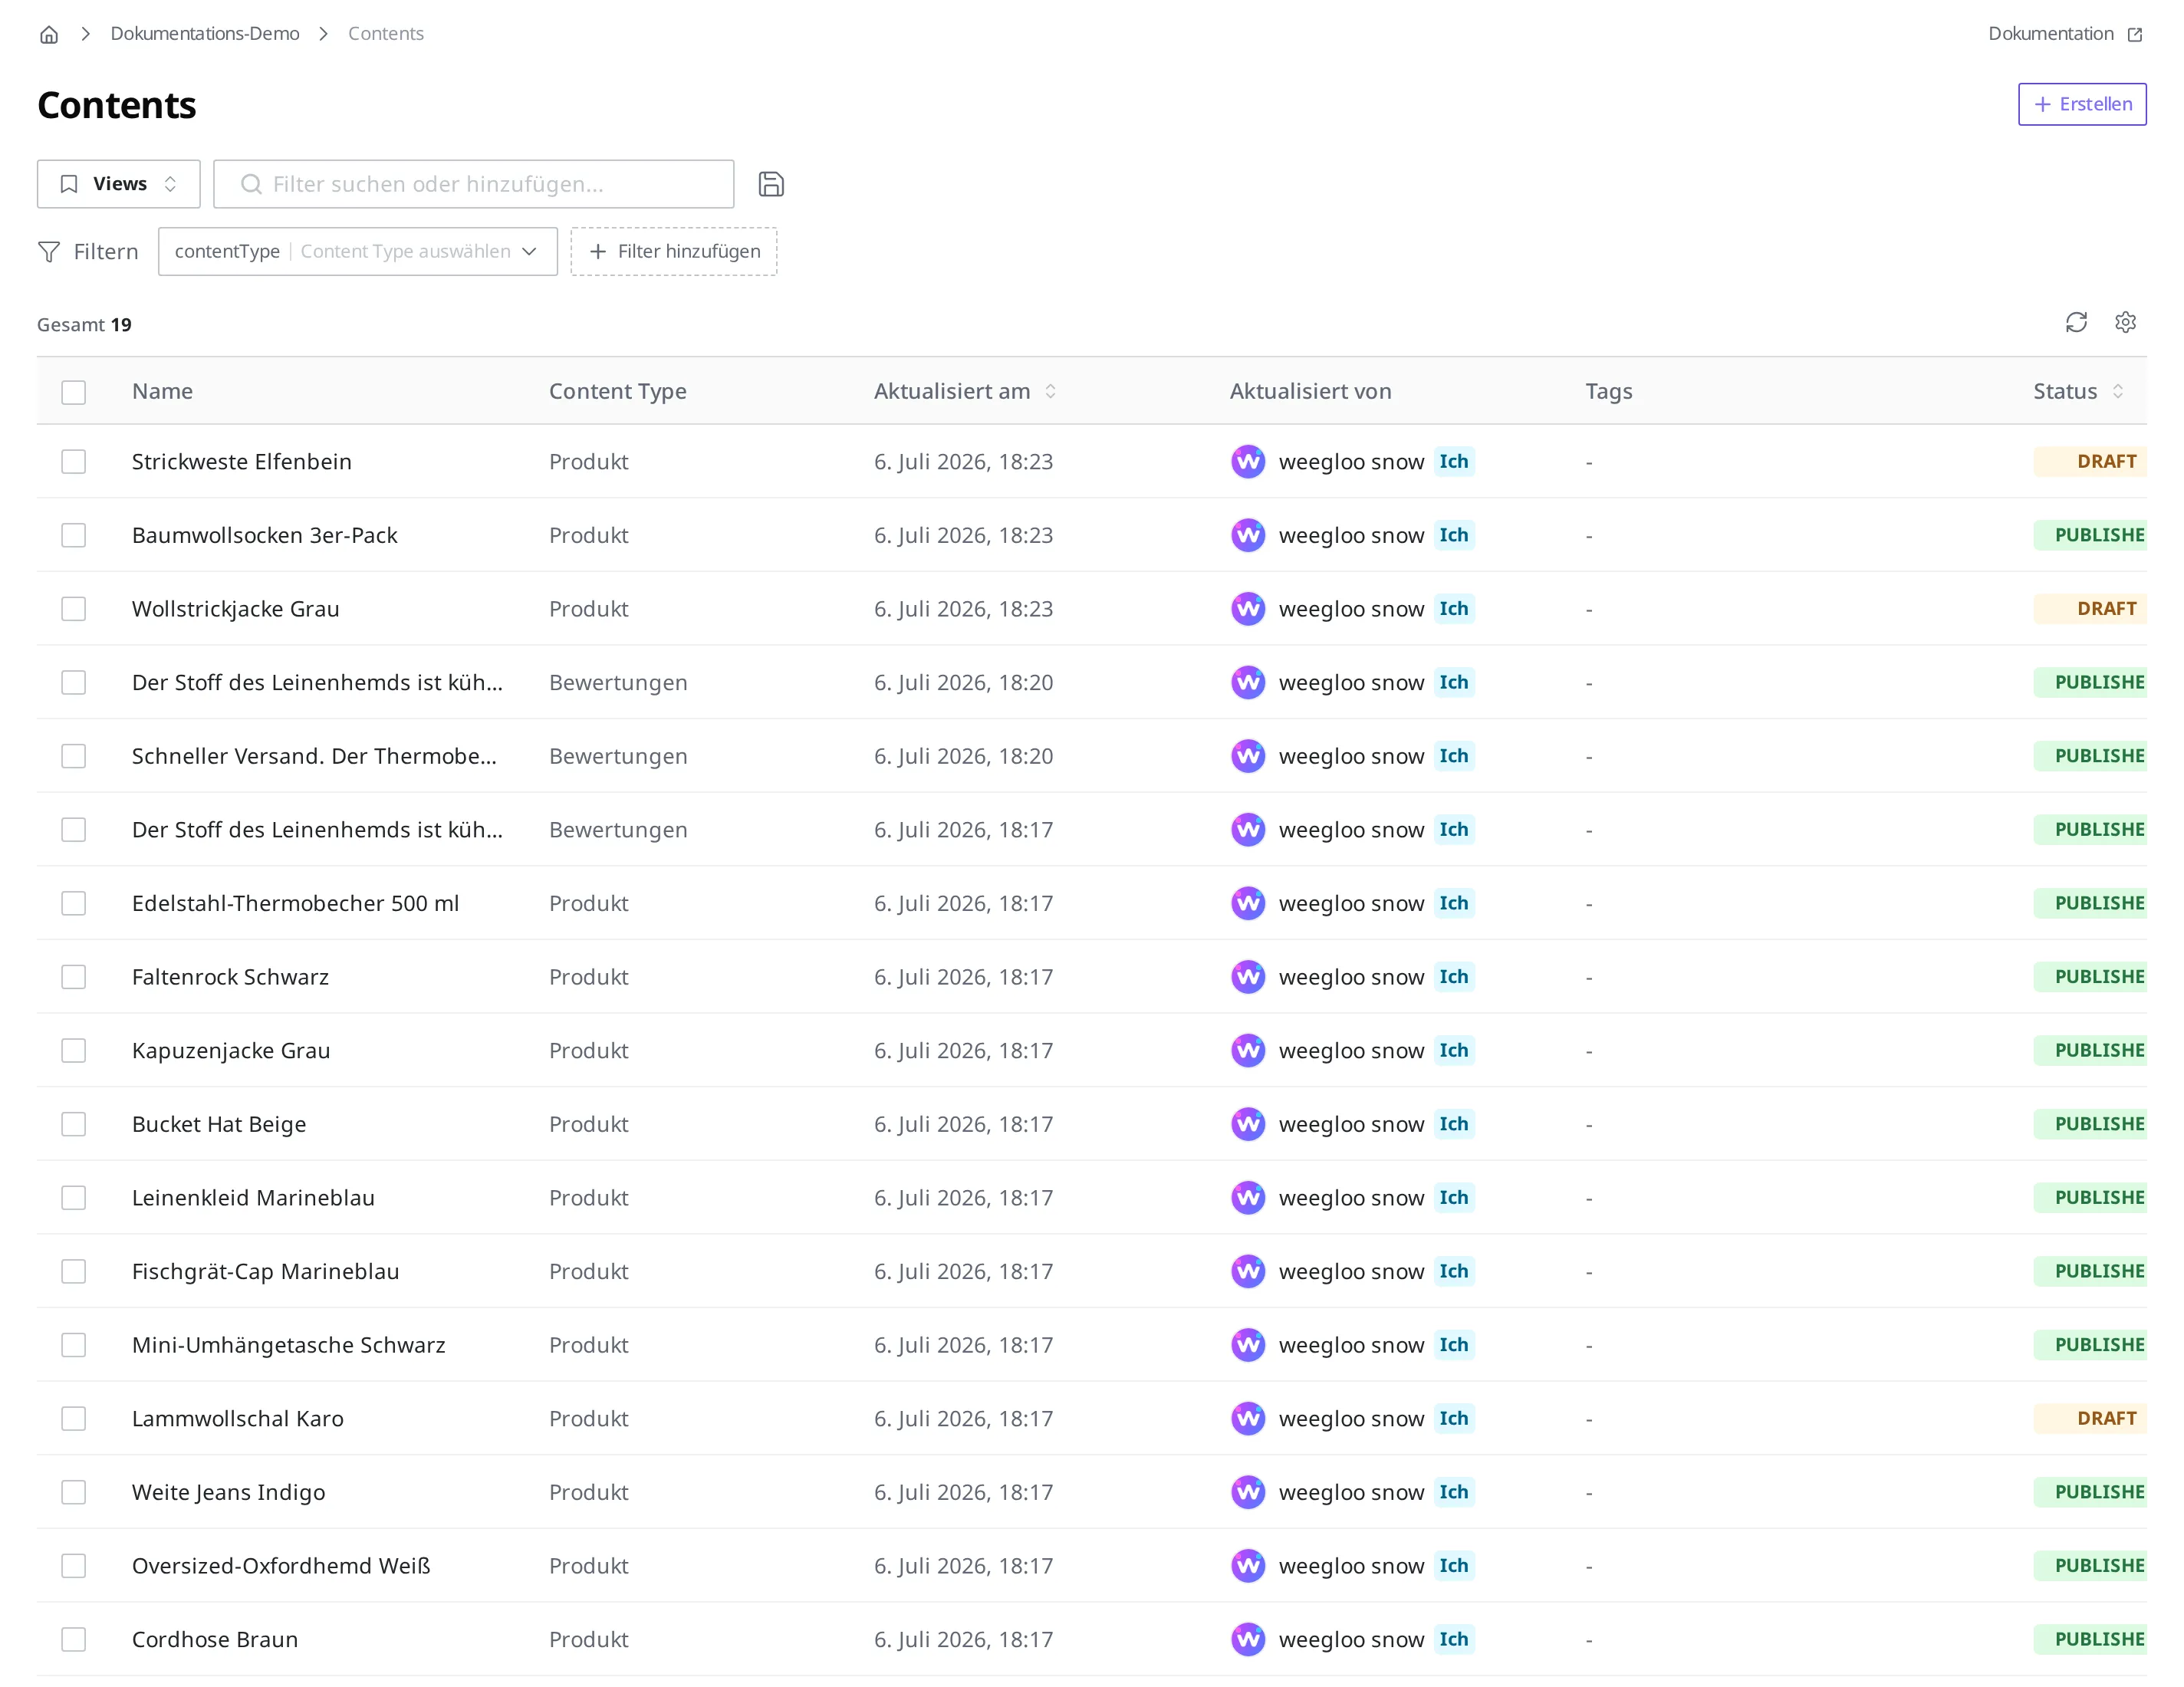The height and width of the screenshot is (1687, 2184).
Task: Click weegloo avatar in Fischgrät-Cap Marineblau row
Action: pos(1248,1271)
